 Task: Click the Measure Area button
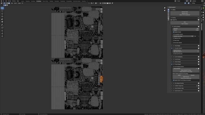[x=185, y=13]
